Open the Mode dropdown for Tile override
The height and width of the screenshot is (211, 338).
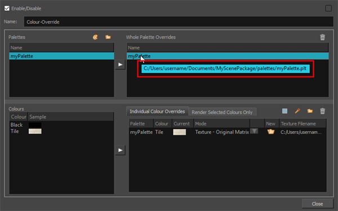(254, 131)
